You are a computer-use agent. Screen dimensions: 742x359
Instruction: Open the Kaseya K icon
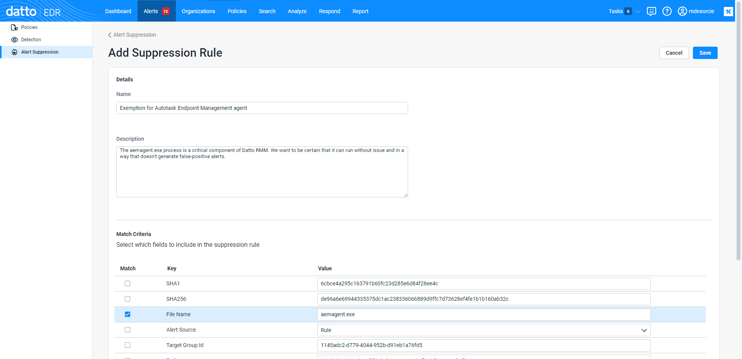click(x=728, y=12)
